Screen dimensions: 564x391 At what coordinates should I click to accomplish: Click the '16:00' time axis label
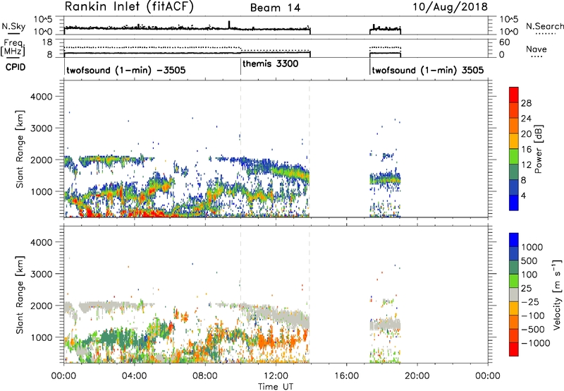346,376
